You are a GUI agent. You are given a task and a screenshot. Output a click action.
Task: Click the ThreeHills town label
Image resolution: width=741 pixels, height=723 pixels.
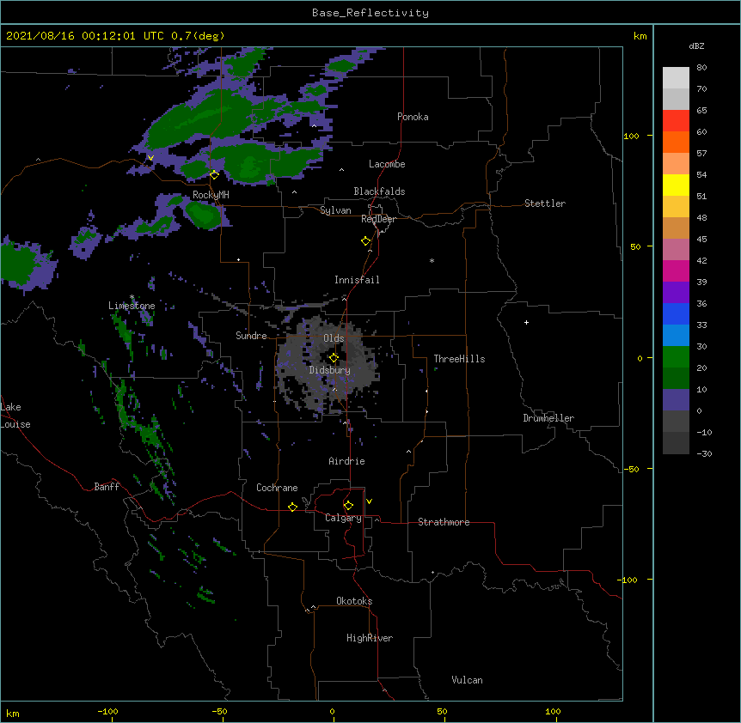tap(459, 359)
